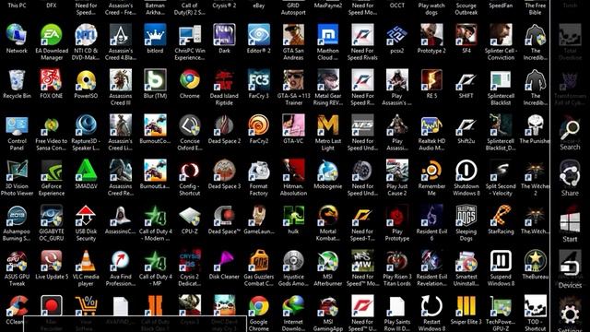The image size is (590, 332).
Task: Open Resident Evil 6 icon
Action: pos(432,215)
